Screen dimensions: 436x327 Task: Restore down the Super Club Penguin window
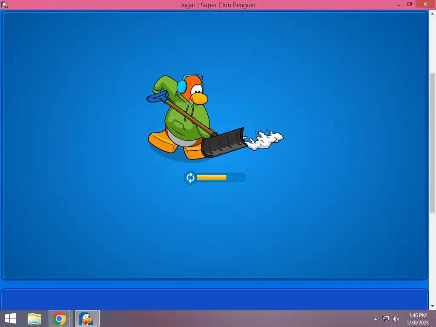[409, 4]
